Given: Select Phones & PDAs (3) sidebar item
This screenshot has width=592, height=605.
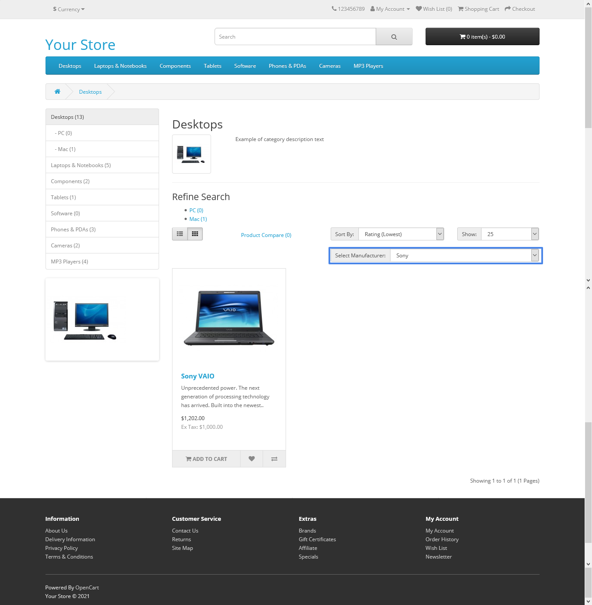Looking at the screenshot, I should pos(102,230).
